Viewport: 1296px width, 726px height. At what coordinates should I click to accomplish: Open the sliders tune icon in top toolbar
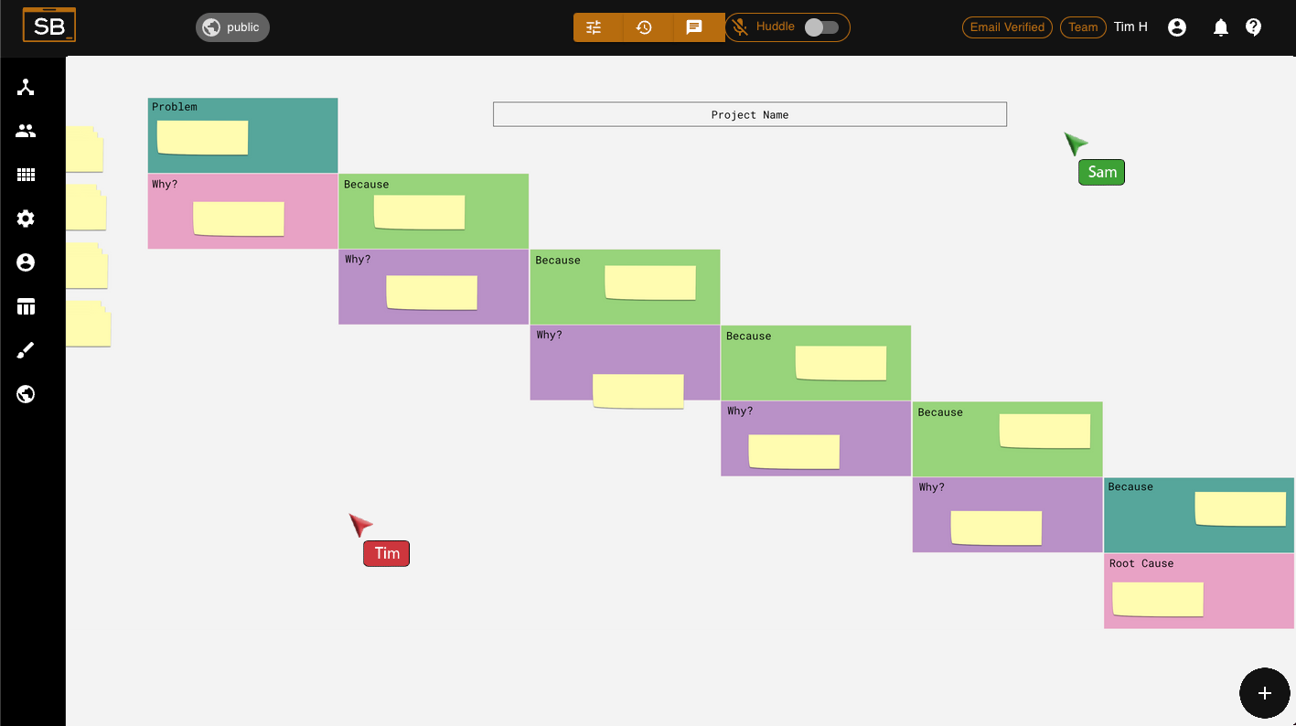[x=594, y=27]
